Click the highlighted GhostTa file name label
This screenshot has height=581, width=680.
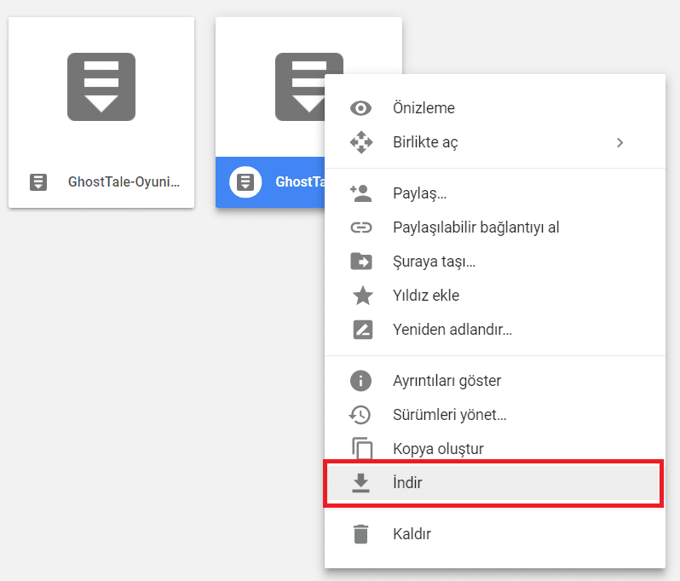[x=300, y=182]
